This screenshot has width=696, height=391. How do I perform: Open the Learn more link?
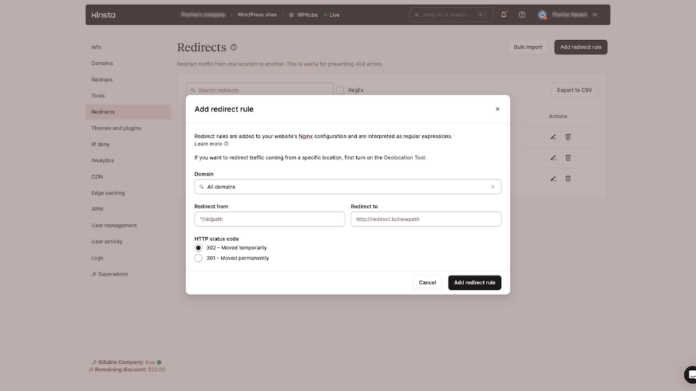point(208,144)
